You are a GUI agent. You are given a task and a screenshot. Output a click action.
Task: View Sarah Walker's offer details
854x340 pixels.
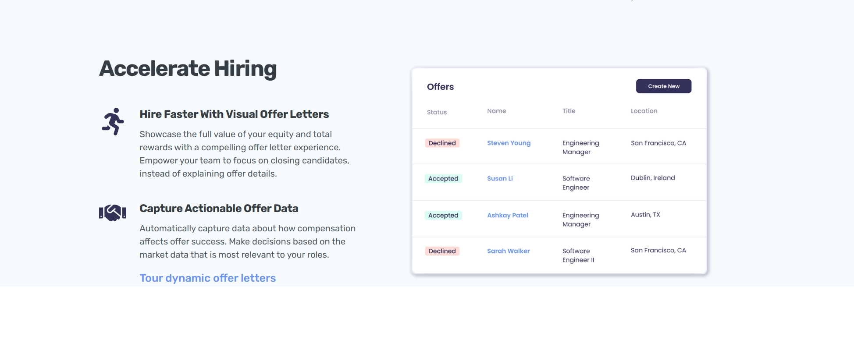click(508, 251)
